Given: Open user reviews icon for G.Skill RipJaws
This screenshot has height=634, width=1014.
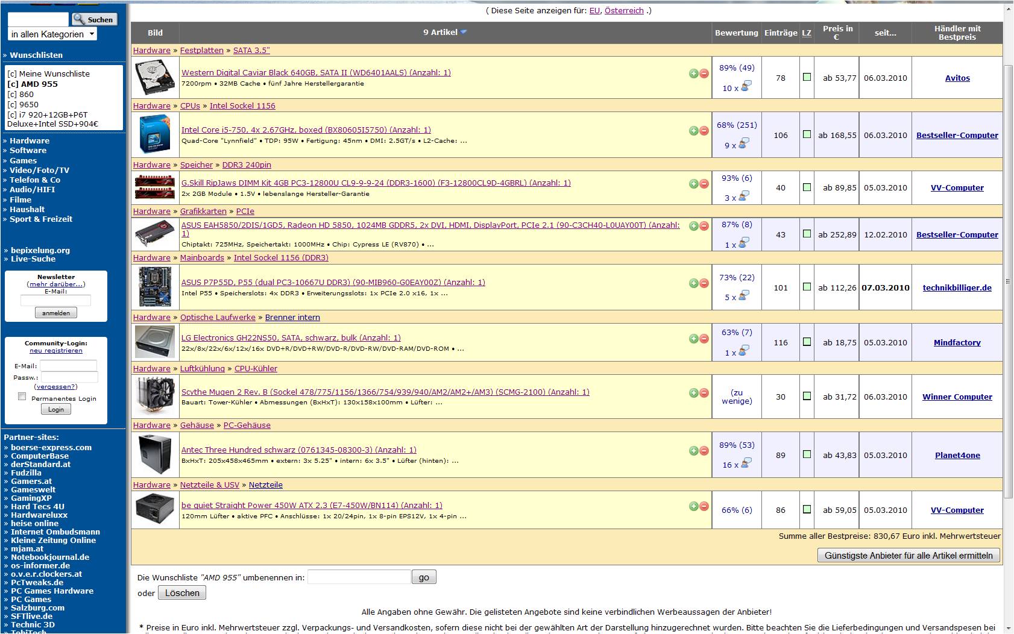Looking at the screenshot, I should [744, 196].
